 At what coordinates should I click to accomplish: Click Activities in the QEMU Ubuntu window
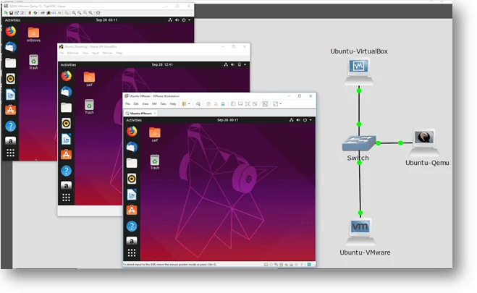tap(12, 20)
